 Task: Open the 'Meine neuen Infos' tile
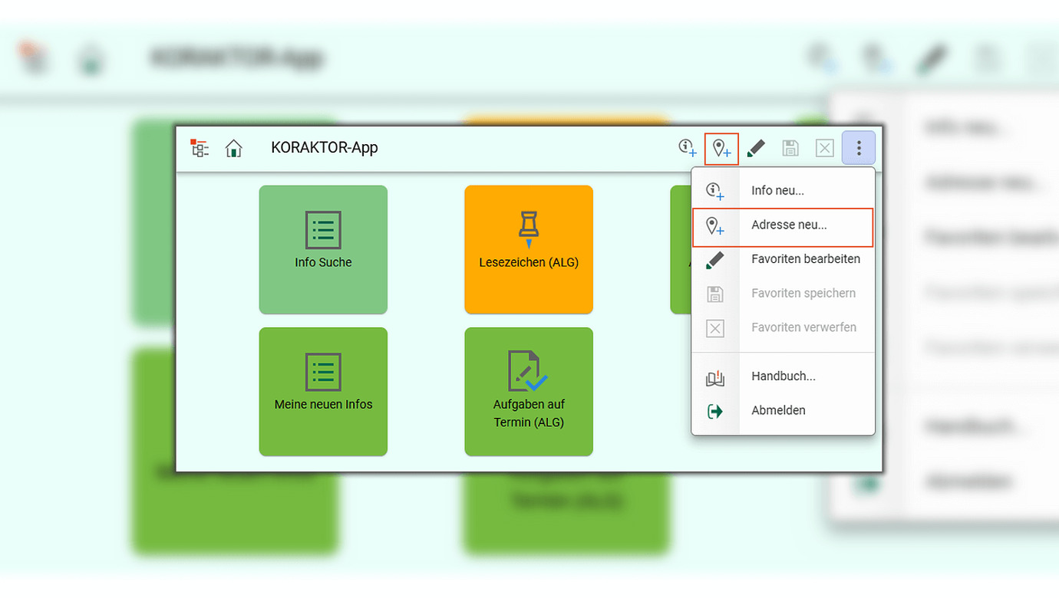[x=323, y=392]
